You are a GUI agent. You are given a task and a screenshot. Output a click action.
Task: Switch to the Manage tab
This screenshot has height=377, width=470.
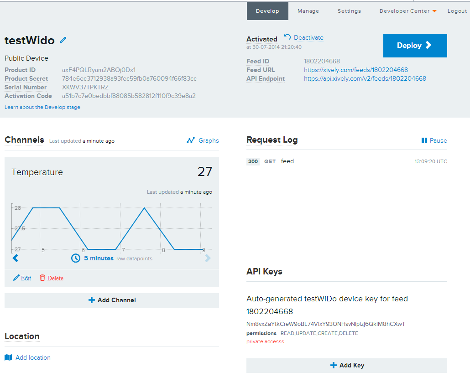point(308,11)
